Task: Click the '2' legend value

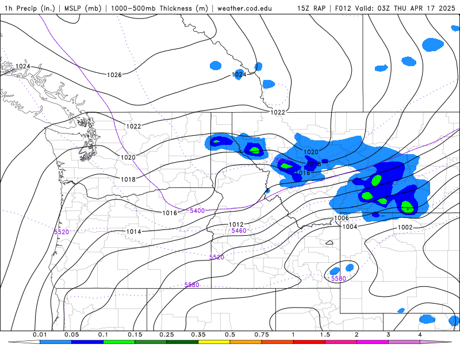Action: pos(356,335)
